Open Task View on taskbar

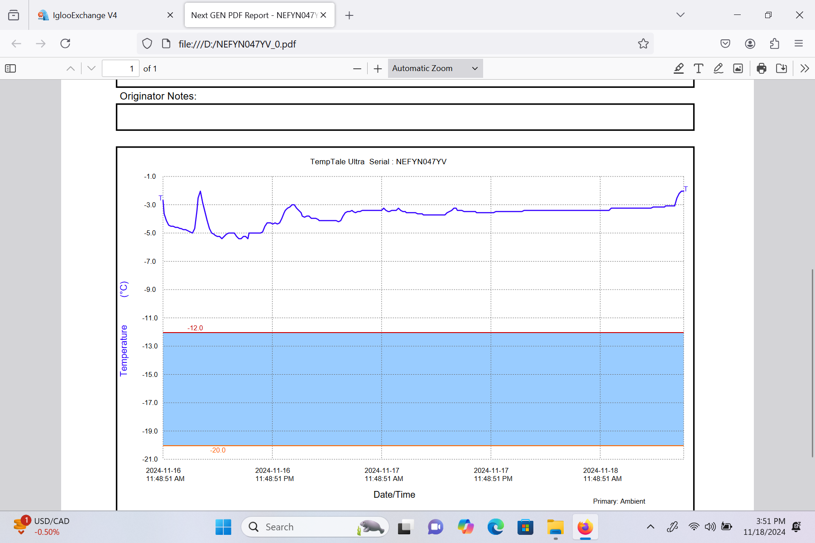405,527
